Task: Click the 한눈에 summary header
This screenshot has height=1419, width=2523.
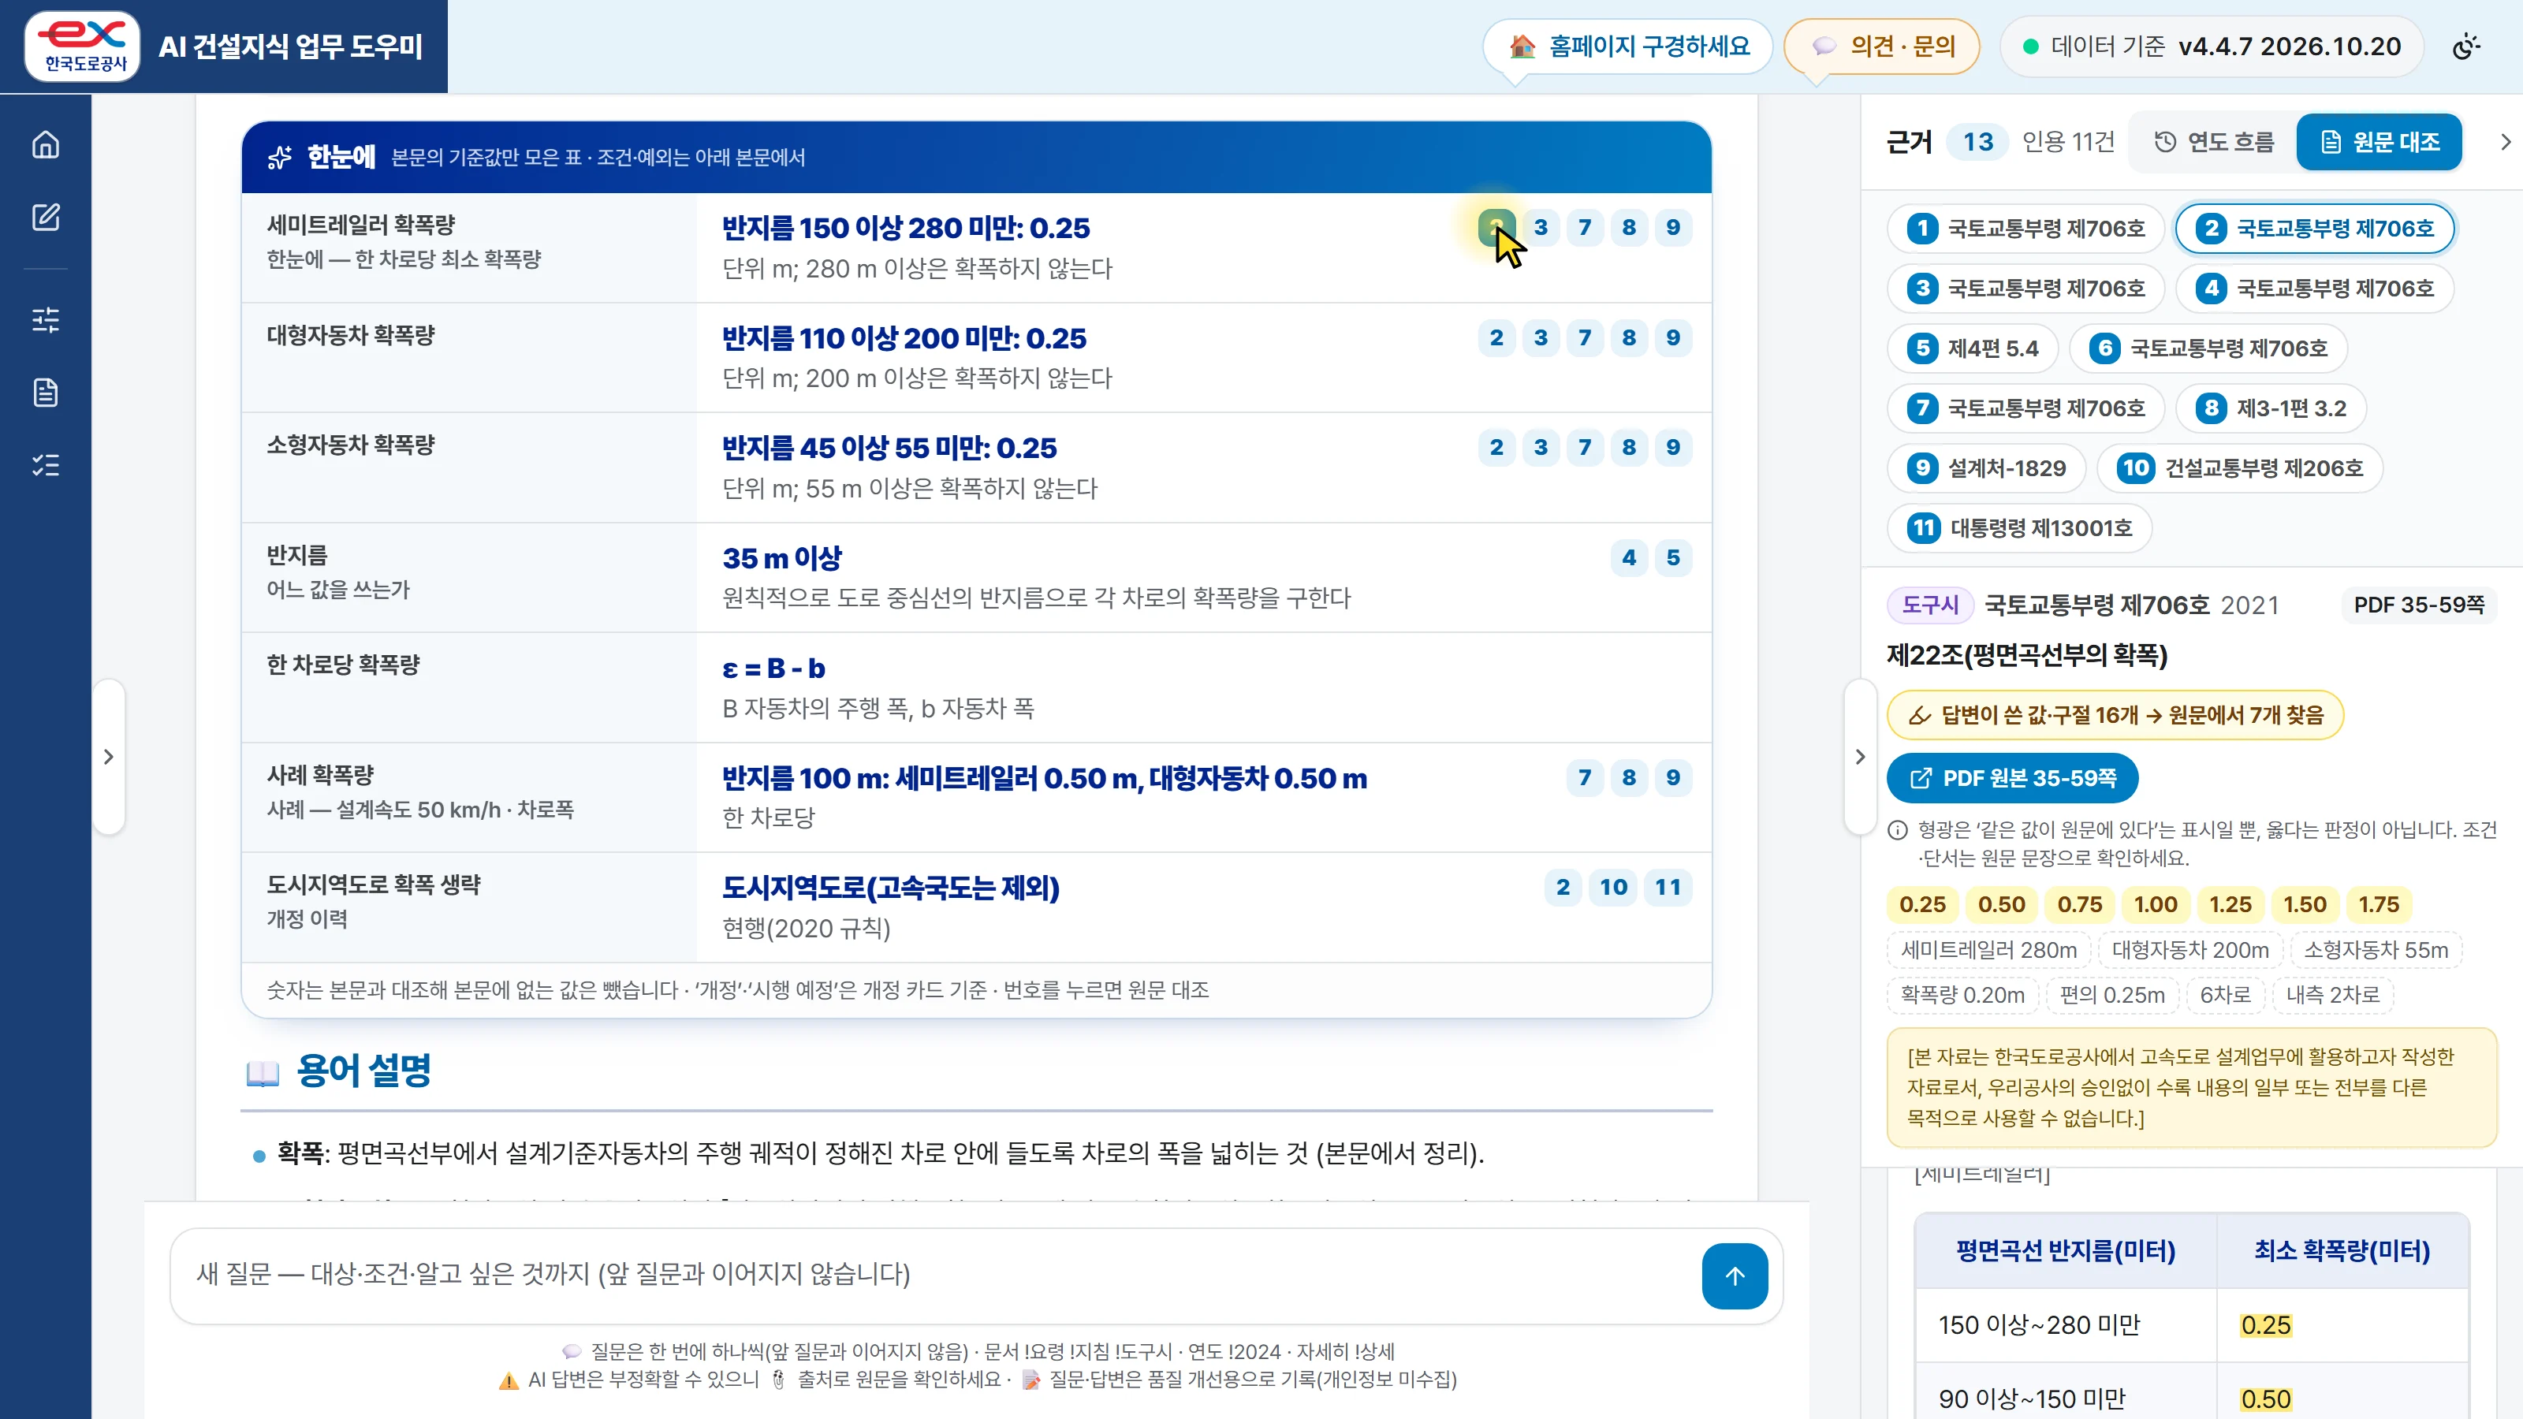Action: [x=977, y=158]
